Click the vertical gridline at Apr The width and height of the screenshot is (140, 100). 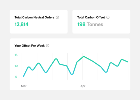(x=83, y=66)
